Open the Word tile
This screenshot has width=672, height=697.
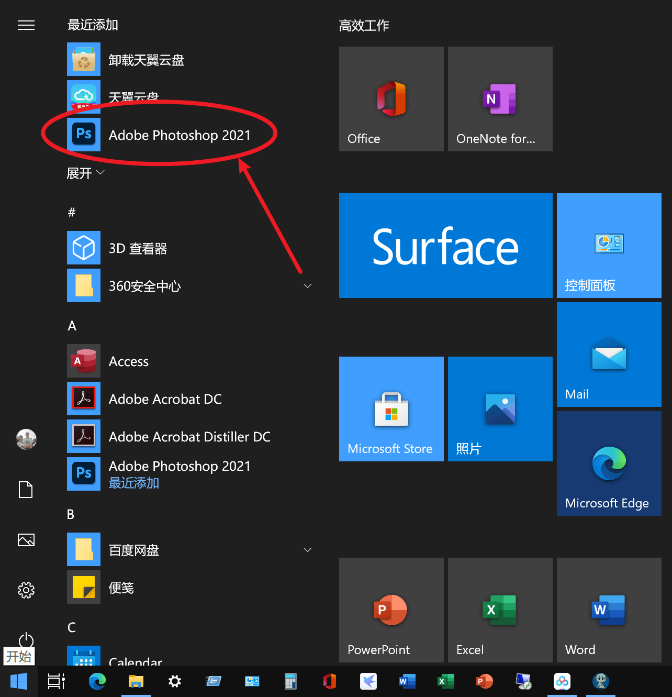pyautogui.click(x=609, y=610)
